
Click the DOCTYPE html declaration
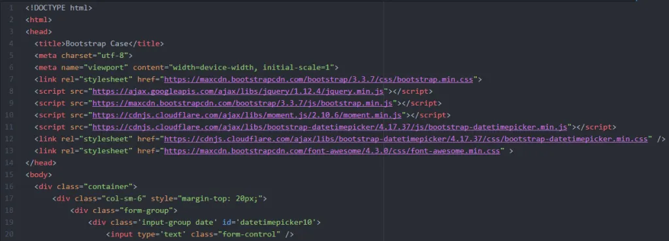coord(59,8)
